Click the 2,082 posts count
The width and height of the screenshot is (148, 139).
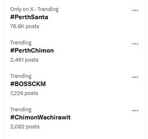click(25, 127)
